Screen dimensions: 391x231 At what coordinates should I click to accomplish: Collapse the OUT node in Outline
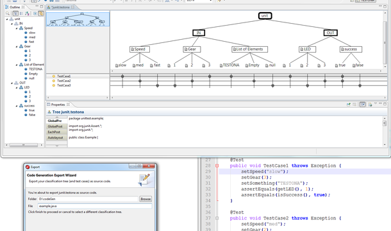[x=12, y=83]
